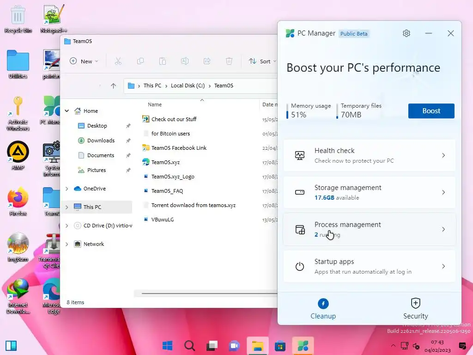Select Downloads in navigation pane

(101, 141)
